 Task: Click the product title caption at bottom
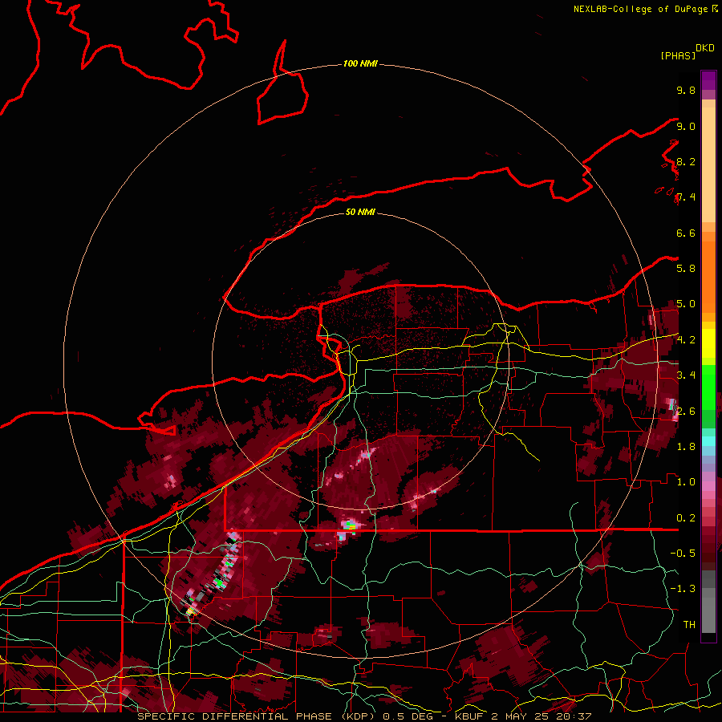pos(364,716)
